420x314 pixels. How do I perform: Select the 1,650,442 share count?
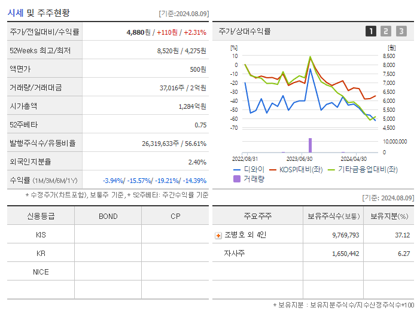(x=346, y=254)
